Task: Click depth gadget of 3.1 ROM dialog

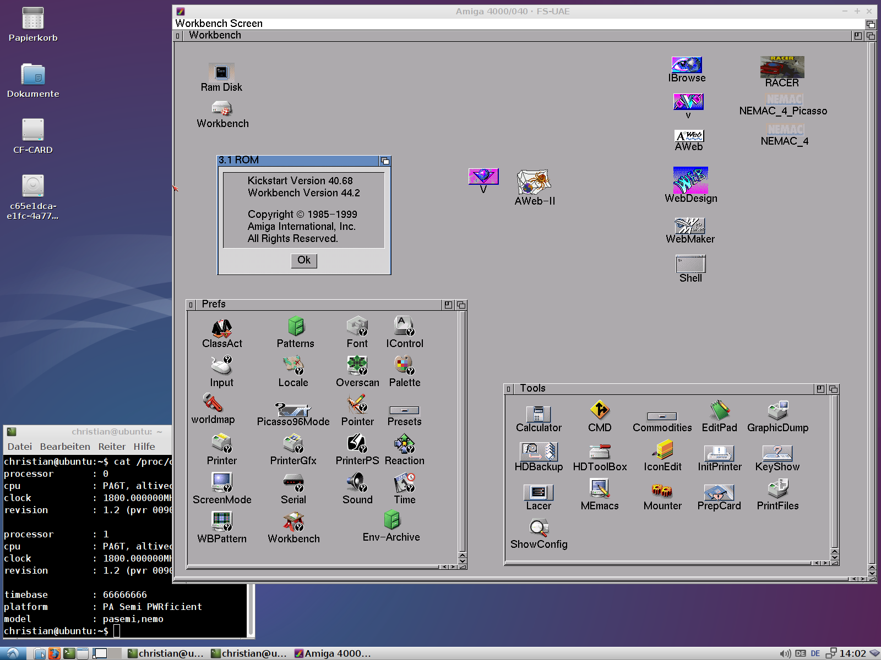Action: [385, 161]
